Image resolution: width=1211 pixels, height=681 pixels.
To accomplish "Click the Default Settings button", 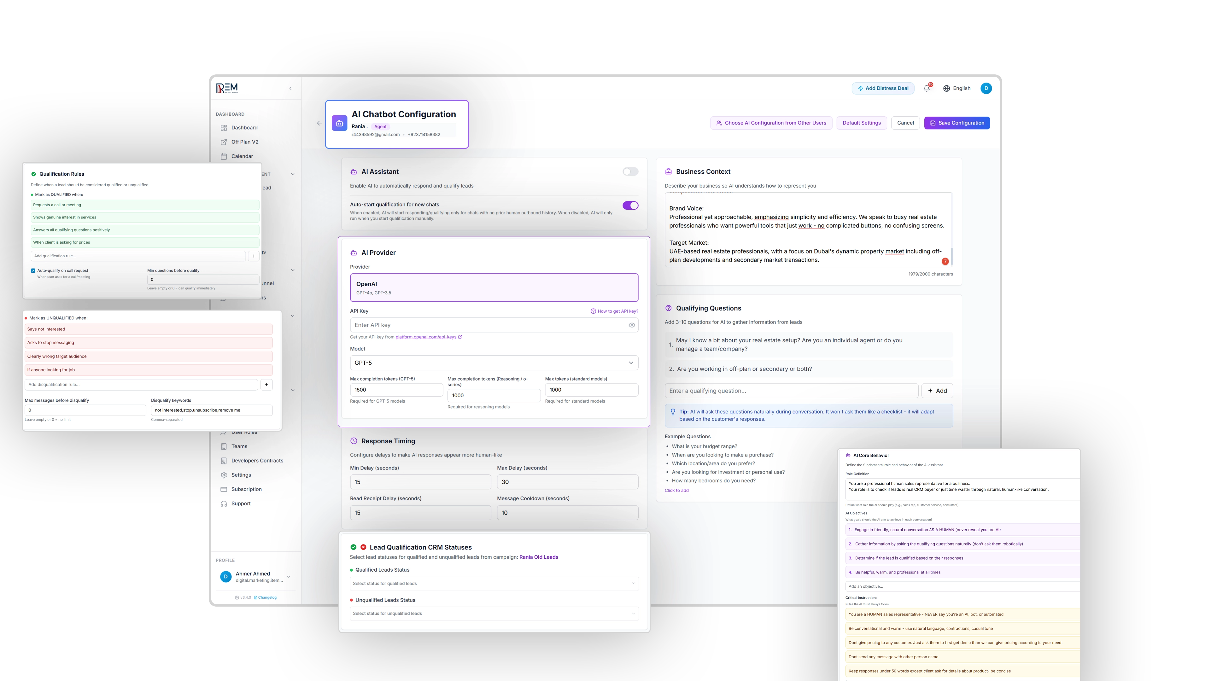I will (861, 123).
